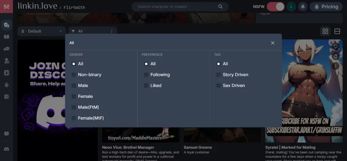347x161 pixels.
Task: Click the GENDER column heading
Action: pyautogui.click(x=76, y=55)
